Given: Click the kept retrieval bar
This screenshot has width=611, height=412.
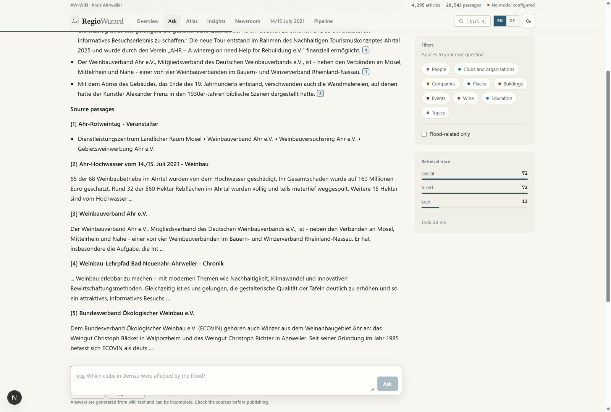Looking at the screenshot, I should coord(475,207).
